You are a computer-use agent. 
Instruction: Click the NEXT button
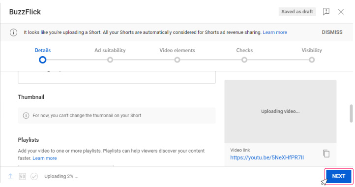tap(338, 176)
